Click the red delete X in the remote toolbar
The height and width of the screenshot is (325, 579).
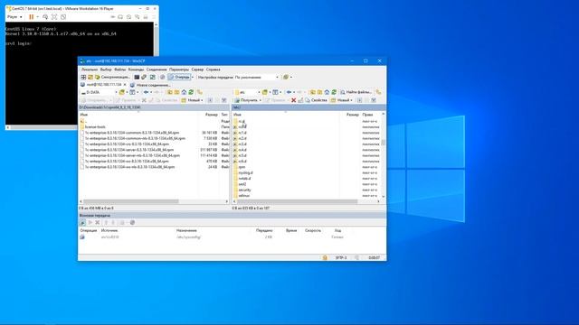pos(293,100)
